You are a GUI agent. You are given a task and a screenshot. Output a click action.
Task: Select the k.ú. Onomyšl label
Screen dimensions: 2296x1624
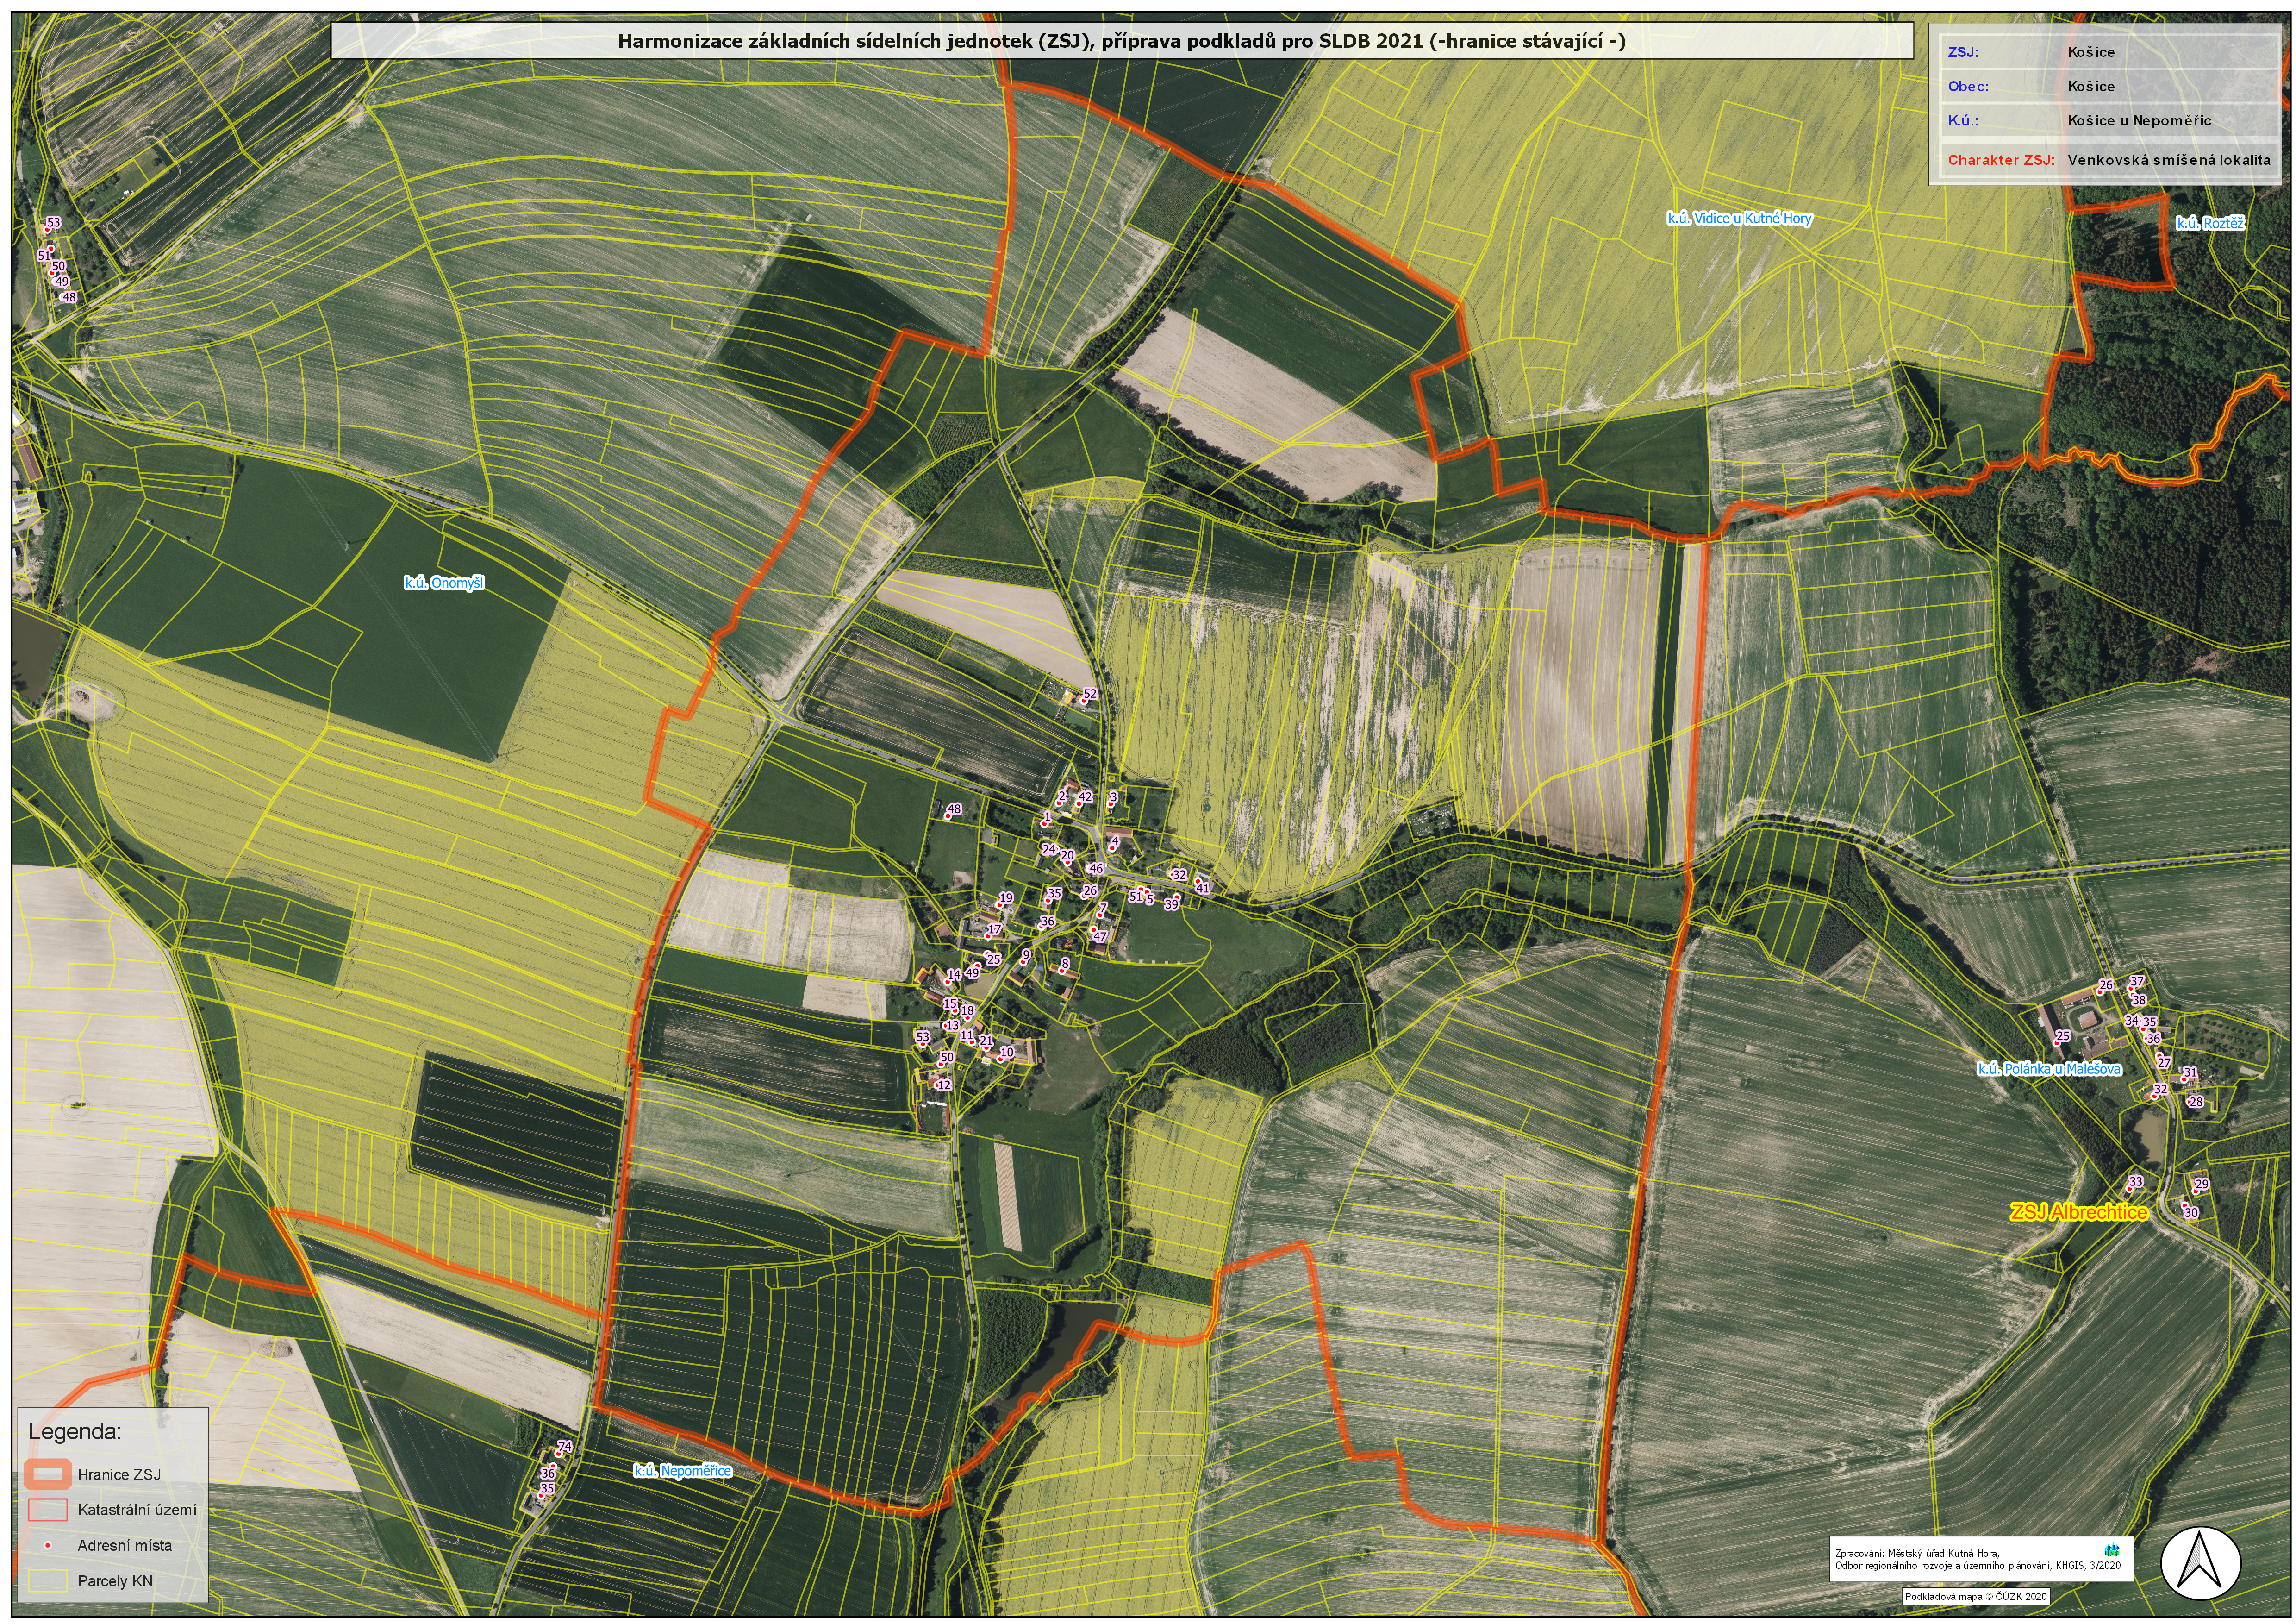(x=444, y=583)
